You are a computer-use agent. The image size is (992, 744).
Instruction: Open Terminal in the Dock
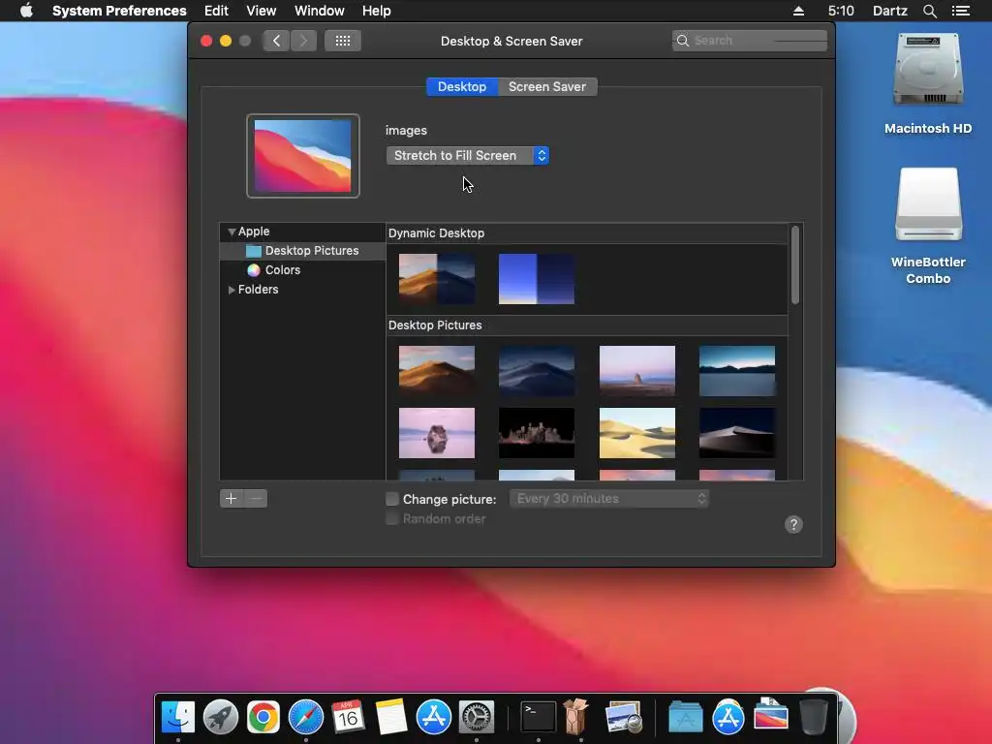pyautogui.click(x=539, y=717)
